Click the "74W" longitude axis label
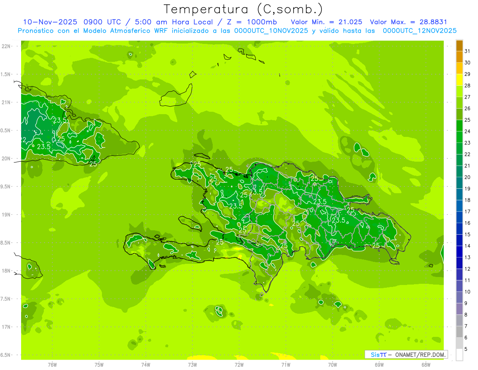This screenshot has height=370, width=478. point(145,364)
